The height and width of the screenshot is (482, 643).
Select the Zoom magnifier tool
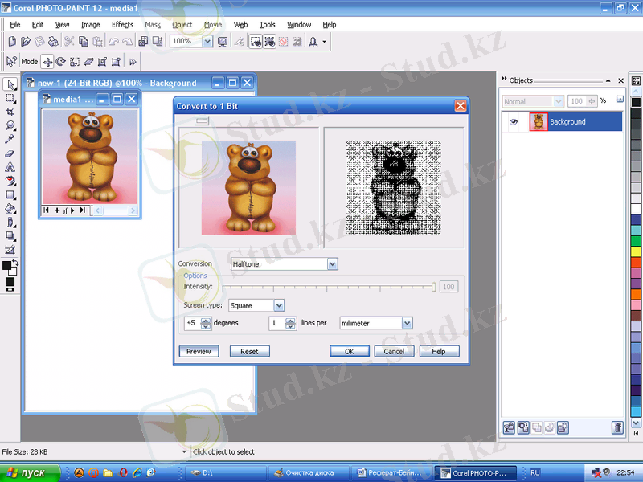[x=10, y=125]
